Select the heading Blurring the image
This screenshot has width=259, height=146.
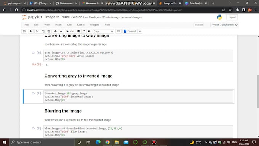[63, 111]
